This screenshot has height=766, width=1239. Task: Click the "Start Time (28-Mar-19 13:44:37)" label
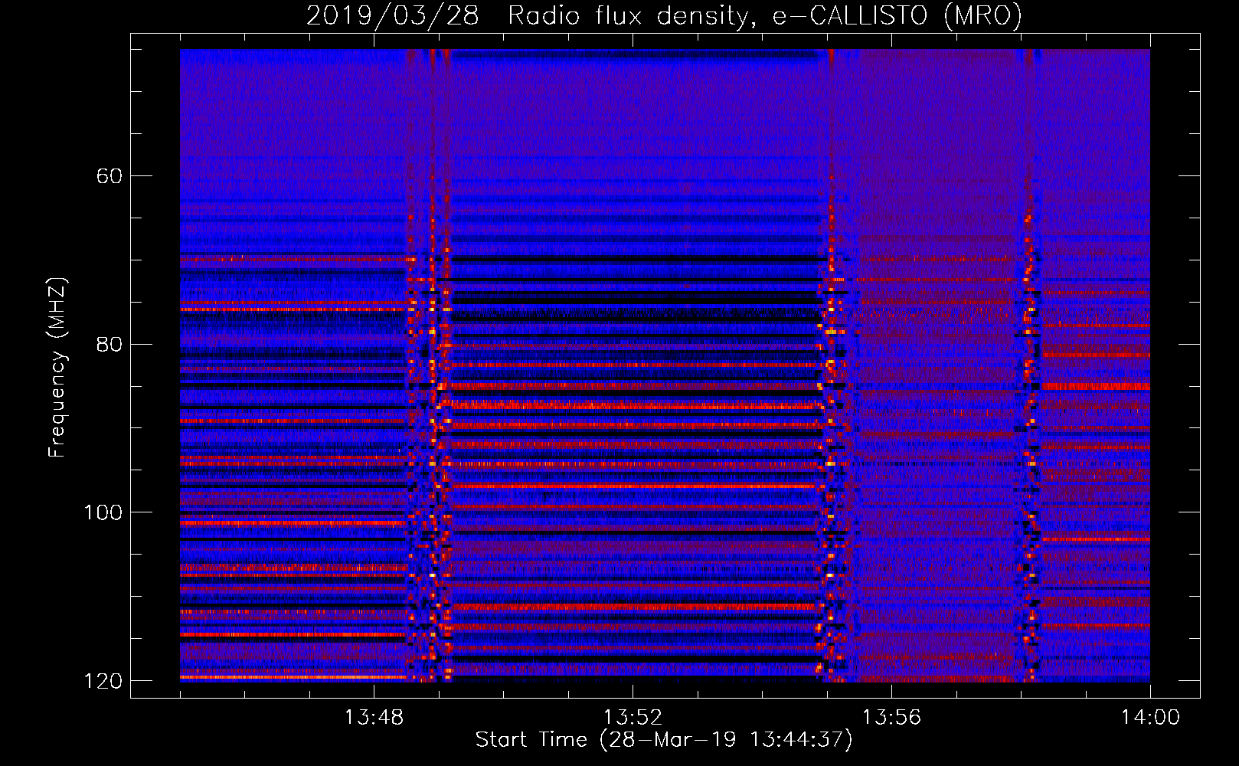tap(664, 740)
